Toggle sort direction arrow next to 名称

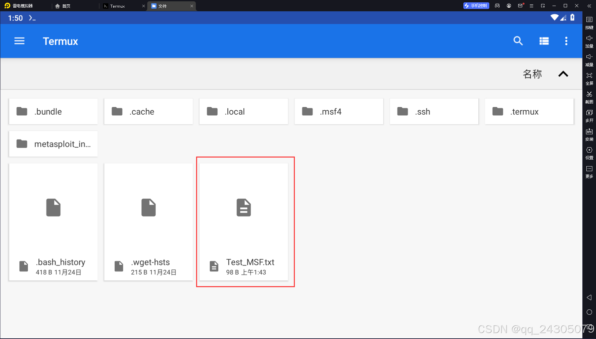coord(563,74)
